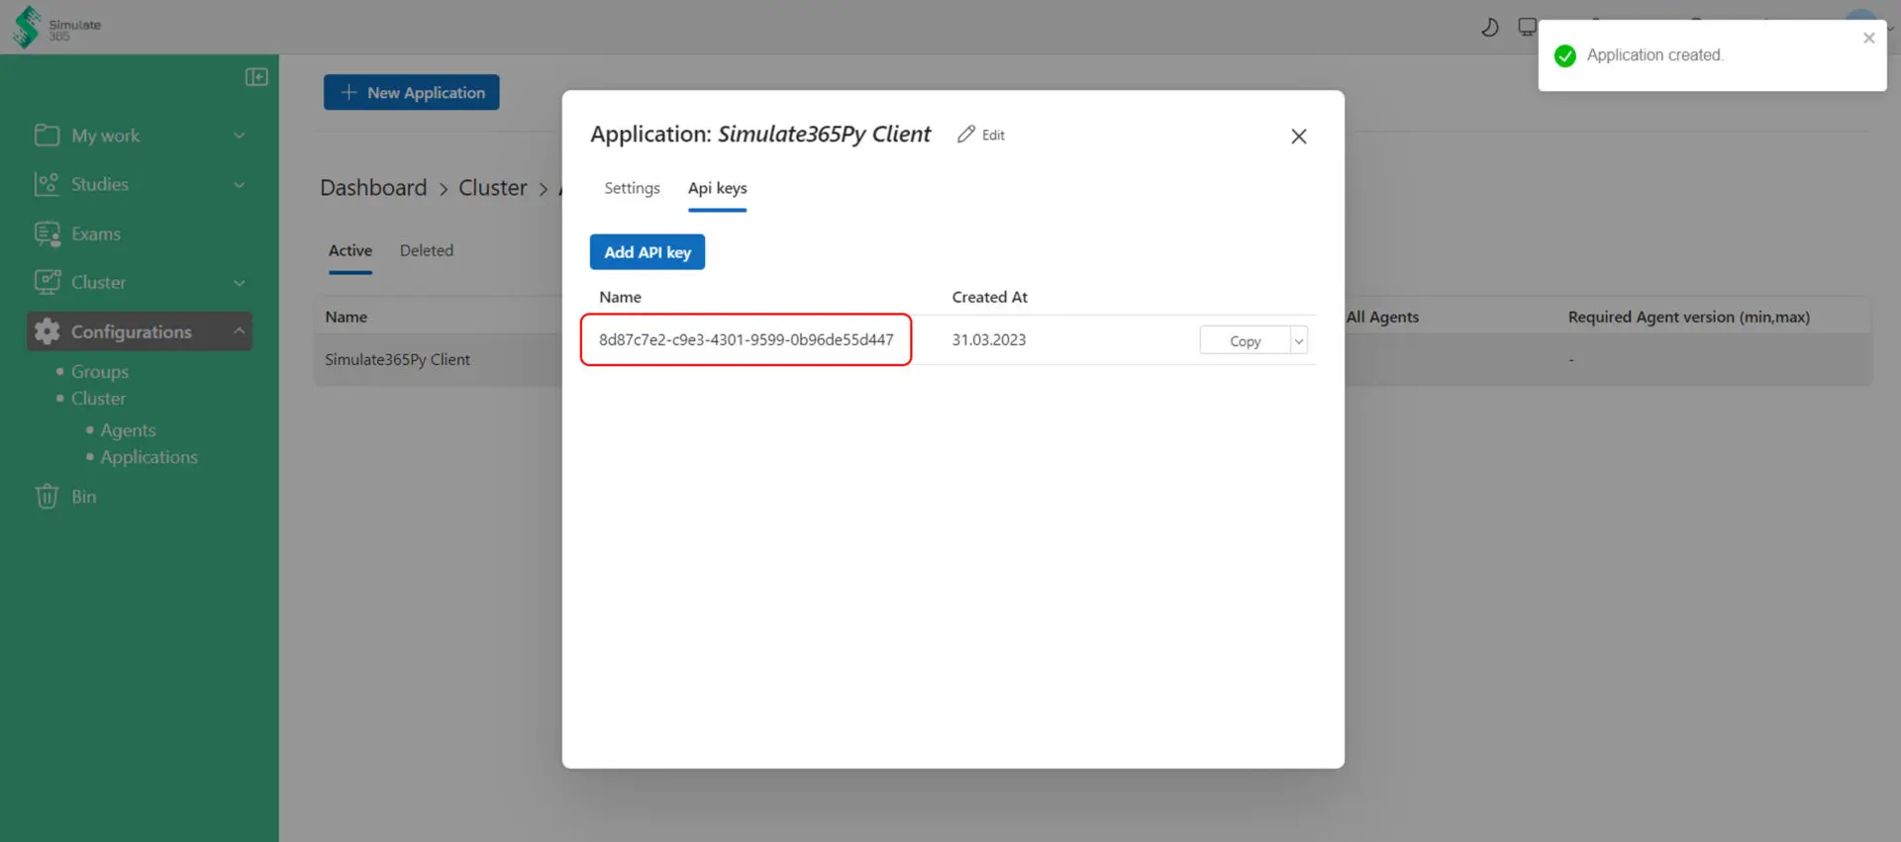The image size is (1901, 842).
Task: Click the Created At column header
Action: 989,297
